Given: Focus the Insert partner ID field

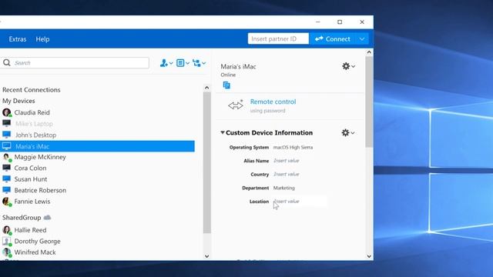Looking at the screenshot, I should (x=278, y=38).
